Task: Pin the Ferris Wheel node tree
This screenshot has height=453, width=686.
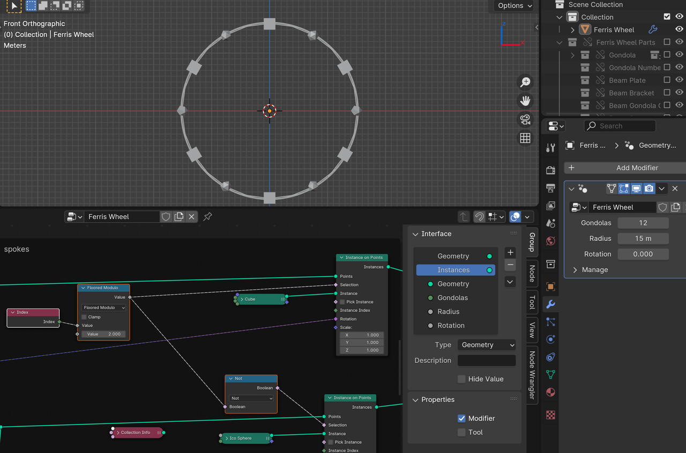Action: (x=207, y=217)
